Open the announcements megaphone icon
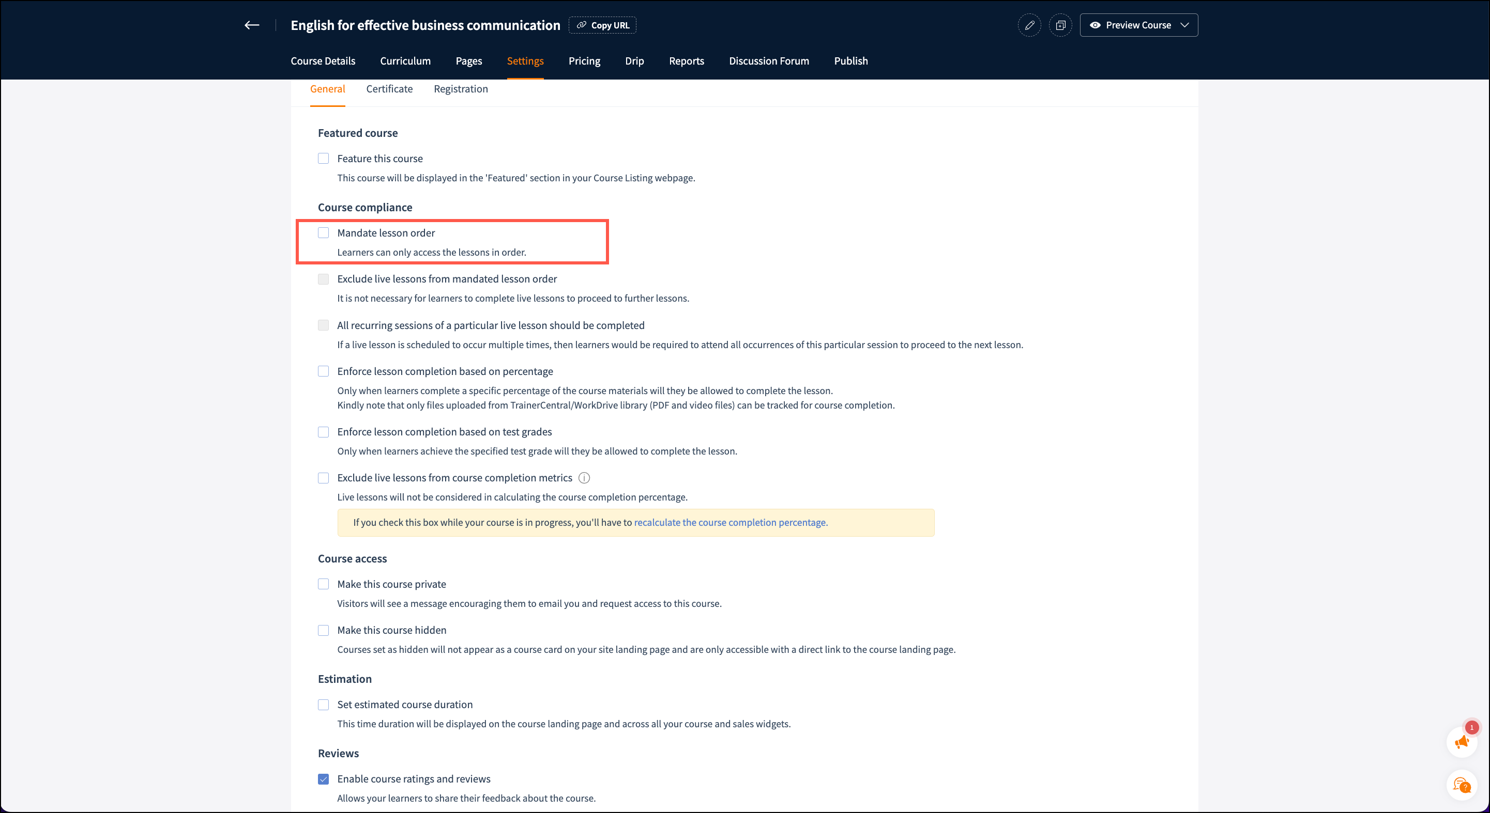The width and height of the screenshot is (1490, 813). [x=1462, y=742]
